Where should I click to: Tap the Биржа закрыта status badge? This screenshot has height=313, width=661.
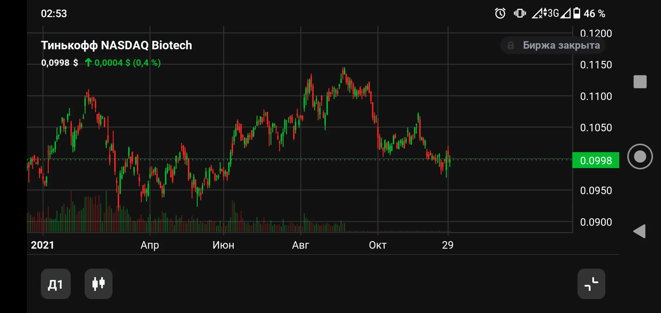pyautogui.click(x=553, y=45)
